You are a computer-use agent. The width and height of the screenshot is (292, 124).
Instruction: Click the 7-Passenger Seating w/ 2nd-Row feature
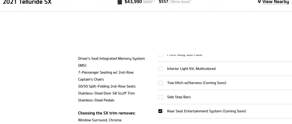[x=106, y=72]
